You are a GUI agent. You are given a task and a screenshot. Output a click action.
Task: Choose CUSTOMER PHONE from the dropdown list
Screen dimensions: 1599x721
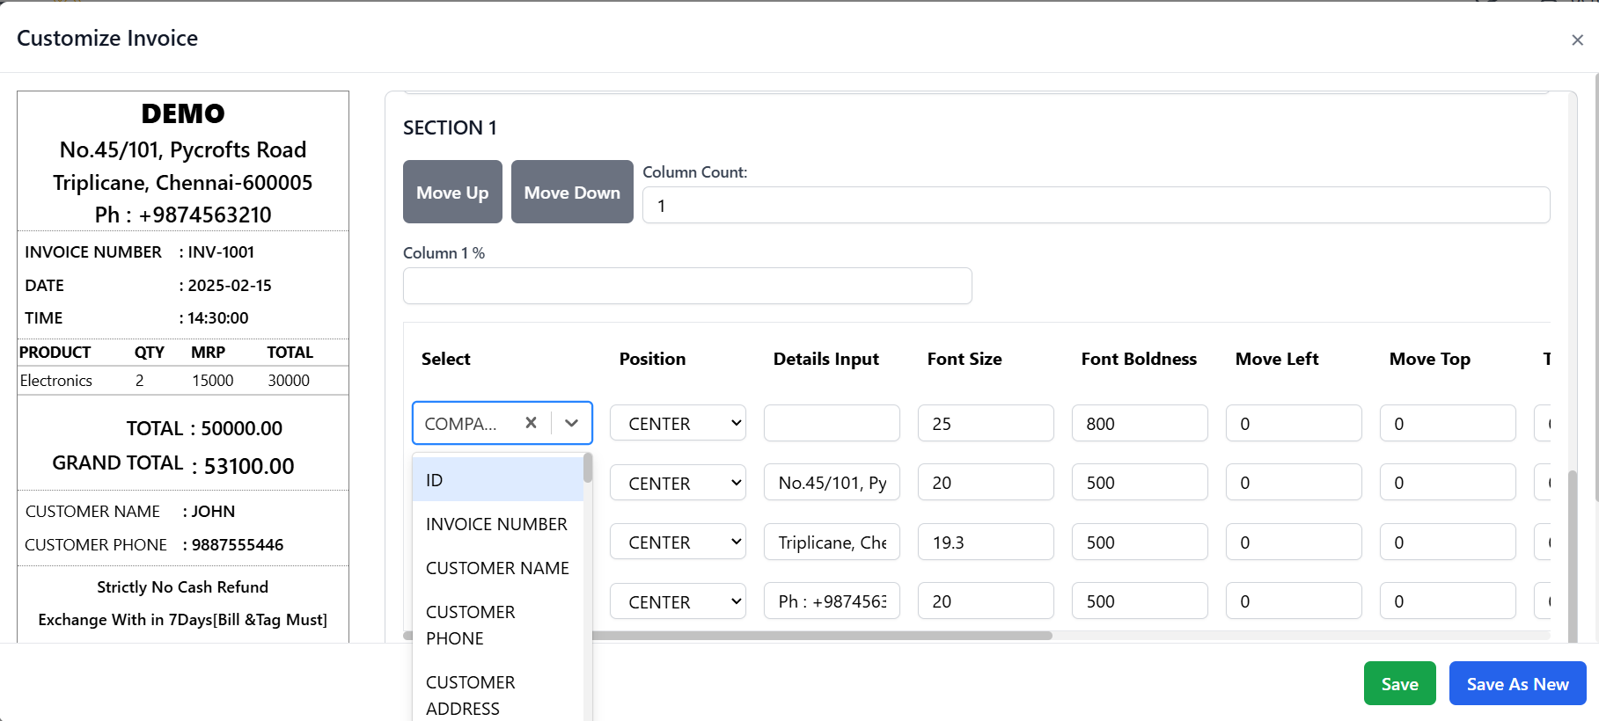click(x=498, y=625)
